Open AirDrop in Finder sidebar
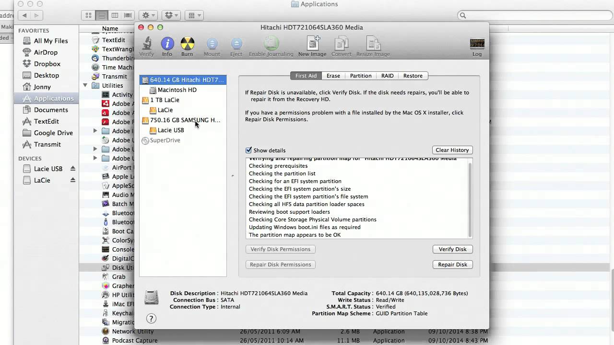The width and height of the screenshot is (614, 345). (45, 52)
